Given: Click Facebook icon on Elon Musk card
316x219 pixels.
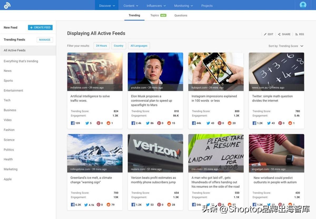Looking at the screenshot, I should pos(133,123).
